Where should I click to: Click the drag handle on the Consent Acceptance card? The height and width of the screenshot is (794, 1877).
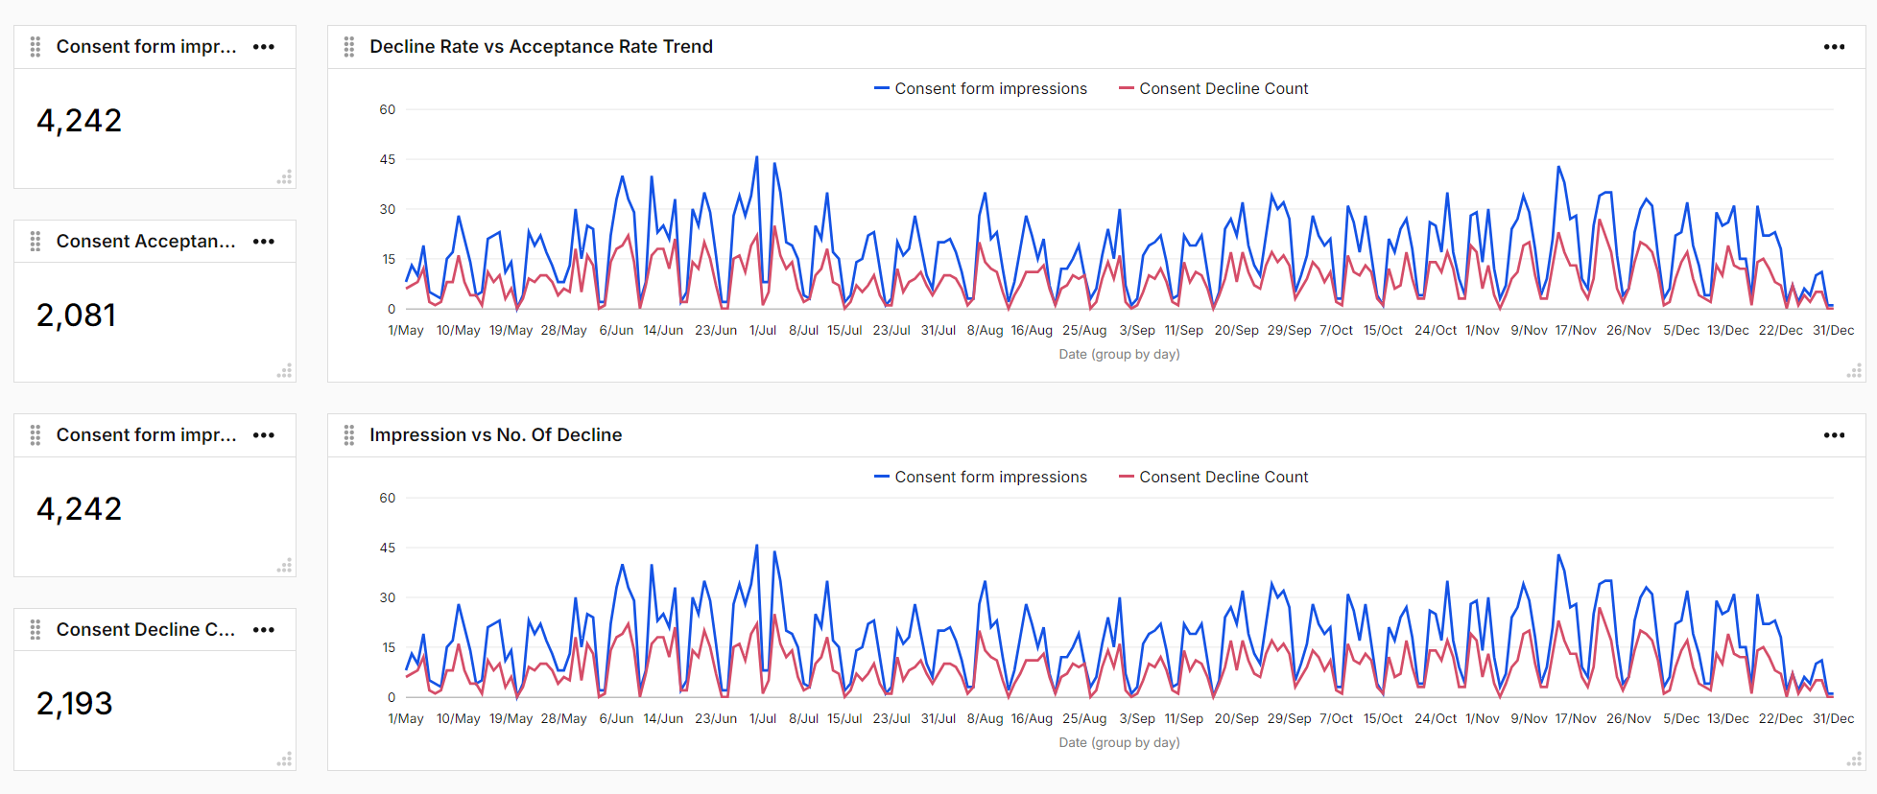35,241
